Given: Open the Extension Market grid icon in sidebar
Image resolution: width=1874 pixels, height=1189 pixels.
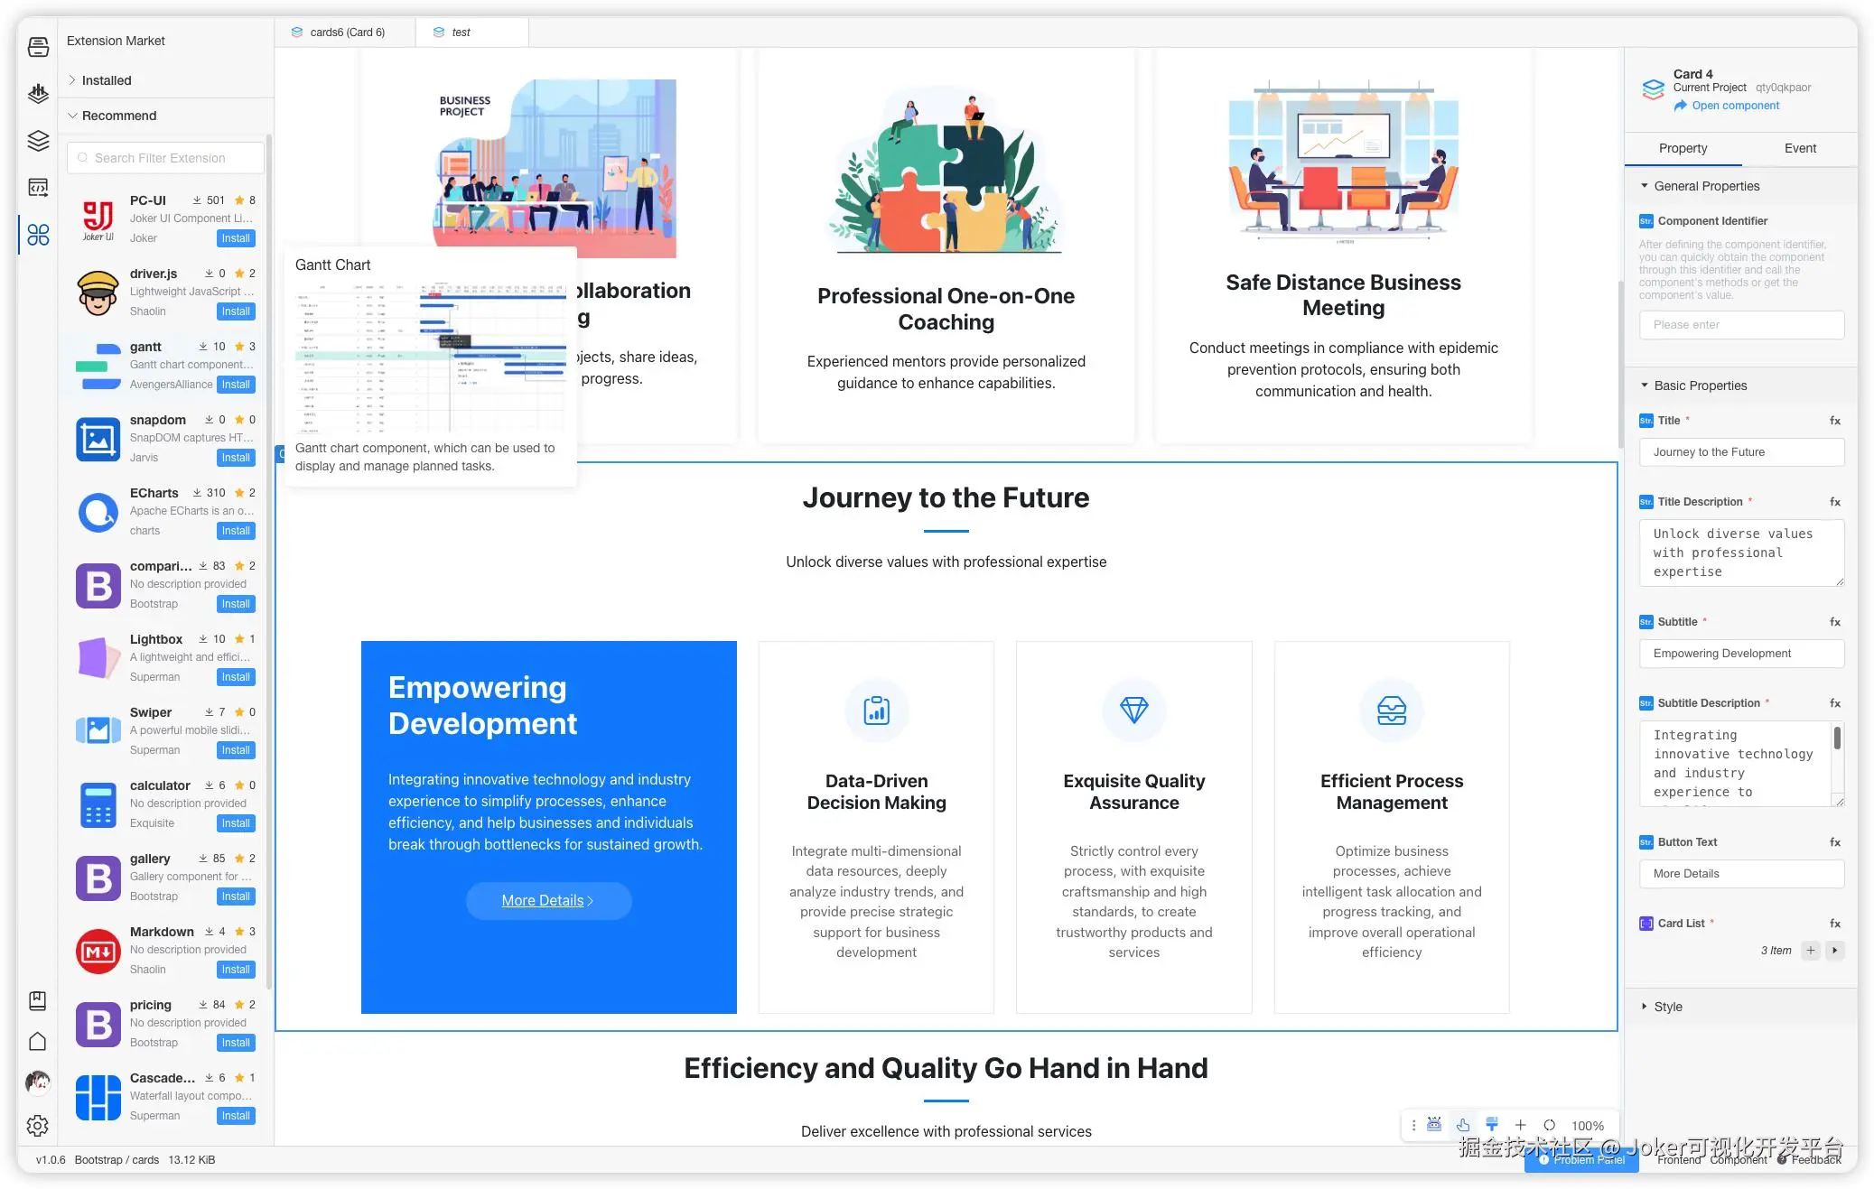Looking at the screenshot, I should (38, 235).
